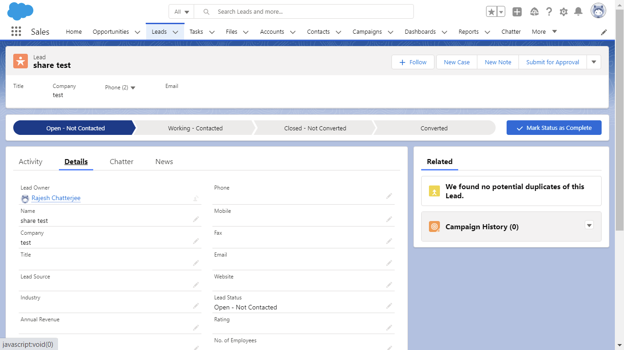Select the Working - Contacted path stage

(195, 128)
